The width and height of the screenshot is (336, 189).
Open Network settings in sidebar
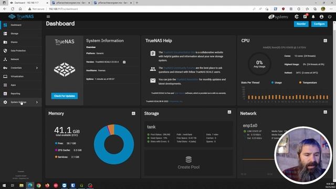(x=21, y=59)
